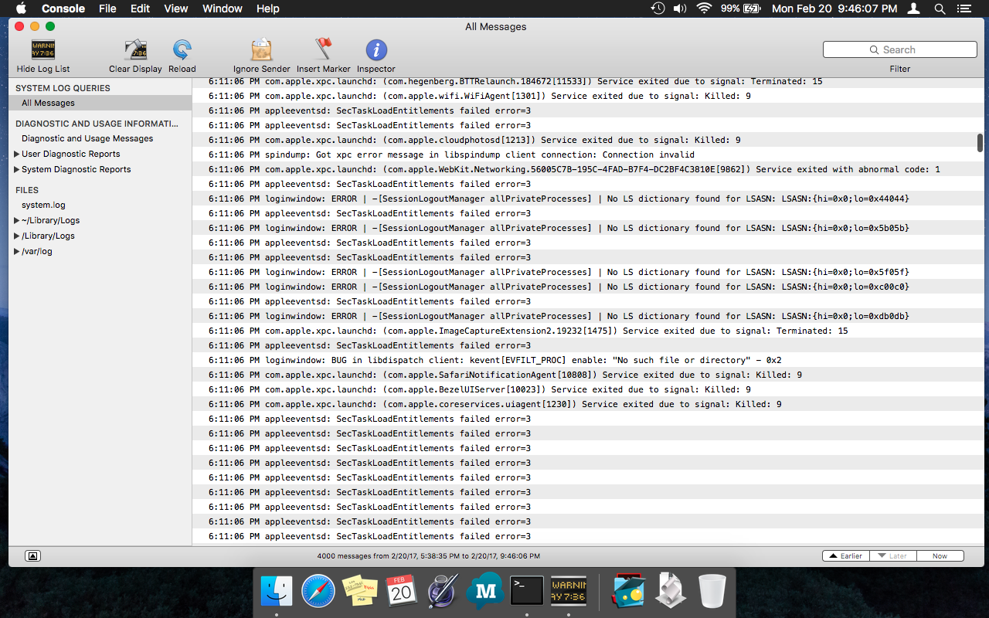Open Stickies notes in the Dock
Image resolution: width=989 pixels, height=618 pixels.
[360, 591]
